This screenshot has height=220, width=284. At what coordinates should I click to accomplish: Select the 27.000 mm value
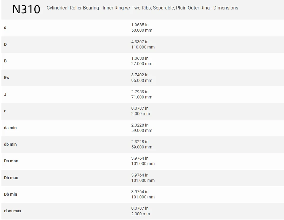(142, 64)
